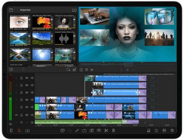Unlock the green audio music track
Screen dimensions: 184x140
[x=21, y=123]
